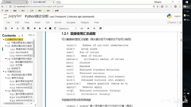Open the browser apps grid icon
Viewport: 191px width, 107px height.
pos(2,11)
